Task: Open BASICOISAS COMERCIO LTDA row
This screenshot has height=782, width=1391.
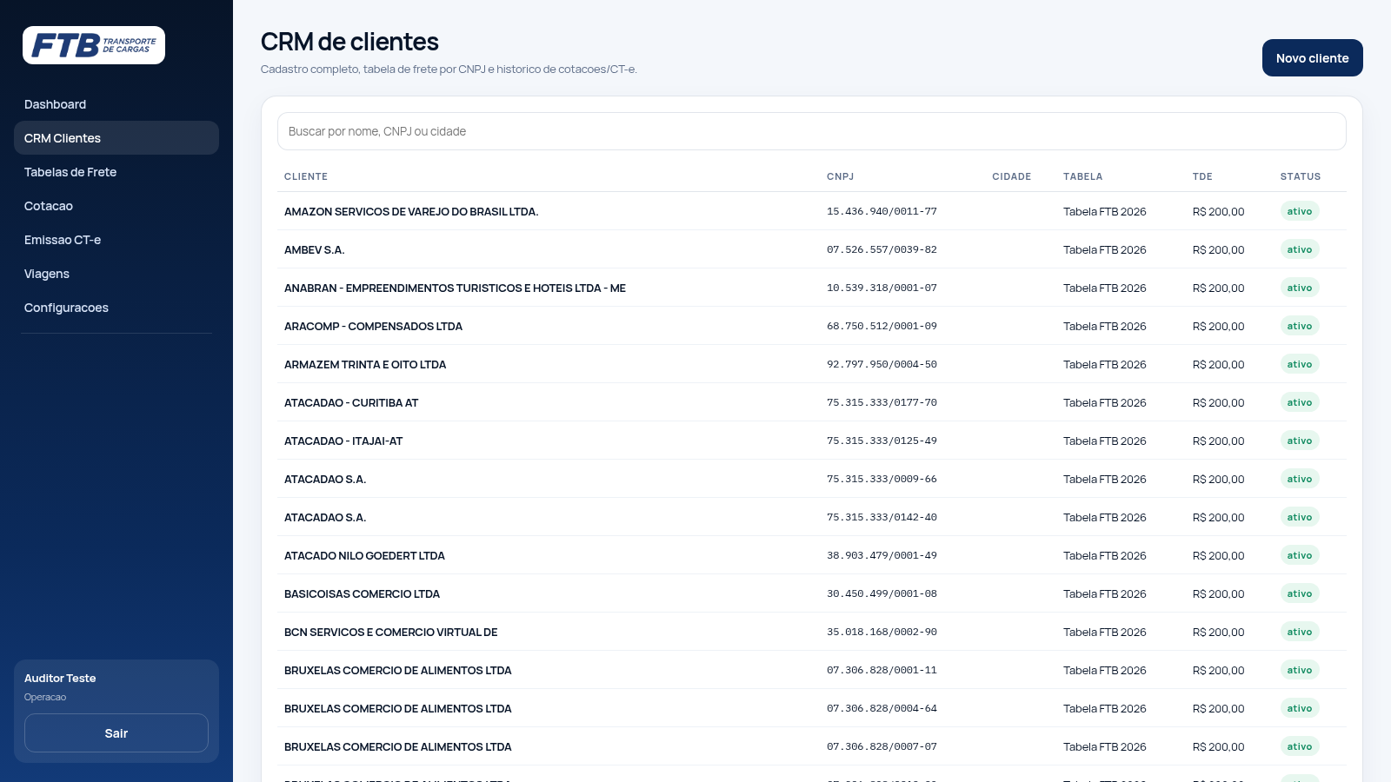Action: pyautogui.click(x=812, y=593)
